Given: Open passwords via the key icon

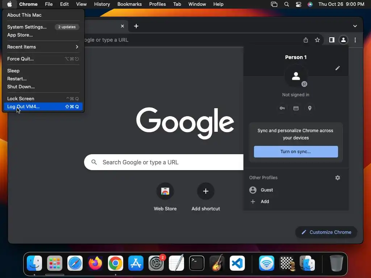Looking at the screenshot, I should coord(282,108).
